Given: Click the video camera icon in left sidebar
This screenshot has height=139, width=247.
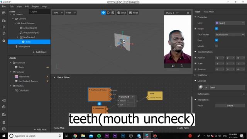Looking at the screenshot, I should [x=4, y=21].
